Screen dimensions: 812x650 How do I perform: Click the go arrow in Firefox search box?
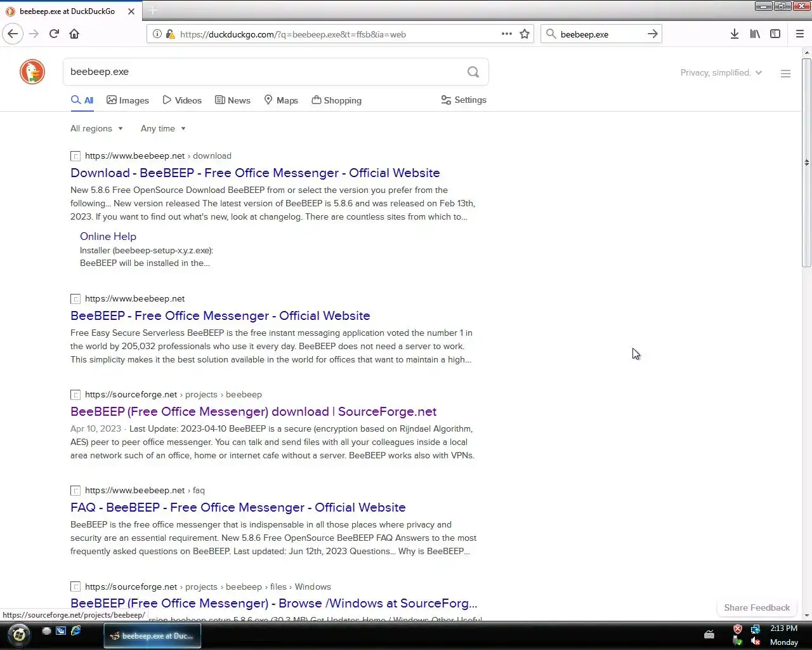click(653, 34)
